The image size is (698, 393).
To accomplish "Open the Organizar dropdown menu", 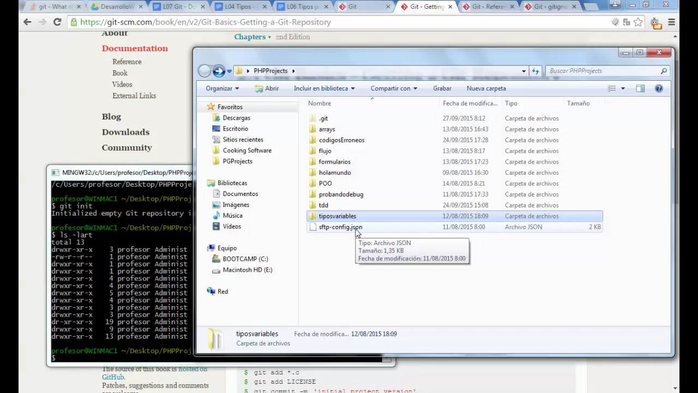I will pyautogui.click(x=222, y=88).
